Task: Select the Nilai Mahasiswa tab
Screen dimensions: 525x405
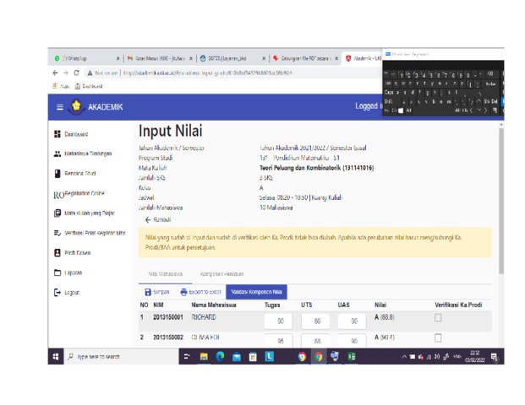Action: pos(165,274)
